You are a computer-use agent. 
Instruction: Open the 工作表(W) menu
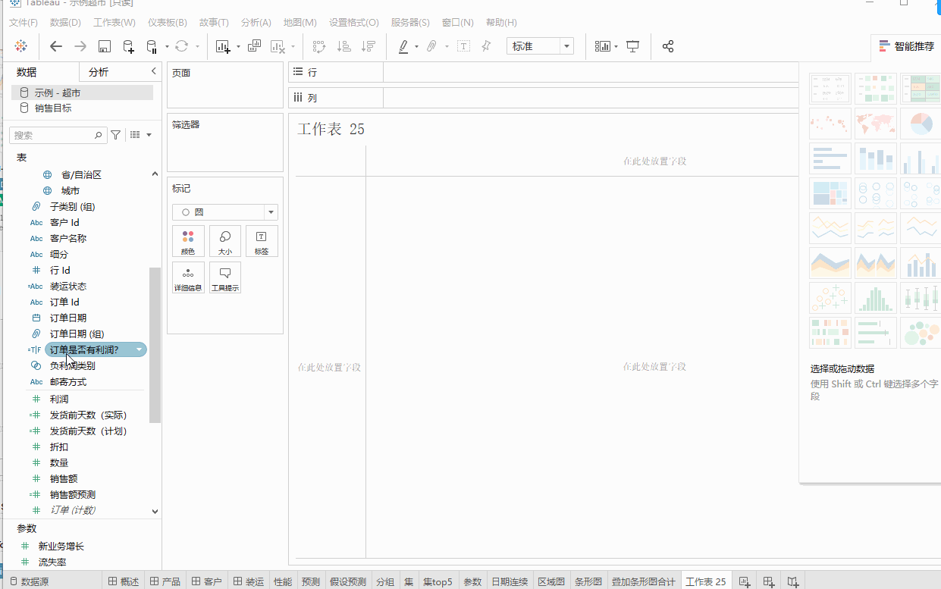point(114,23)
